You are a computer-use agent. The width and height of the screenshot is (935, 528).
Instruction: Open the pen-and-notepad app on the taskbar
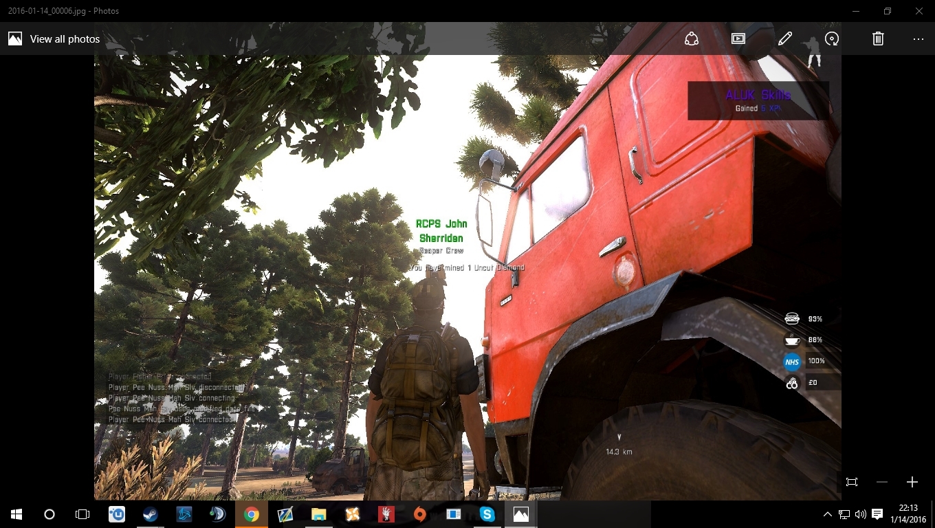pyautogui.click(x=285, y=514)
